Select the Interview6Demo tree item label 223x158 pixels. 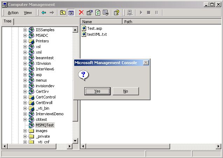pyautogui.click(x=49, y=114)
